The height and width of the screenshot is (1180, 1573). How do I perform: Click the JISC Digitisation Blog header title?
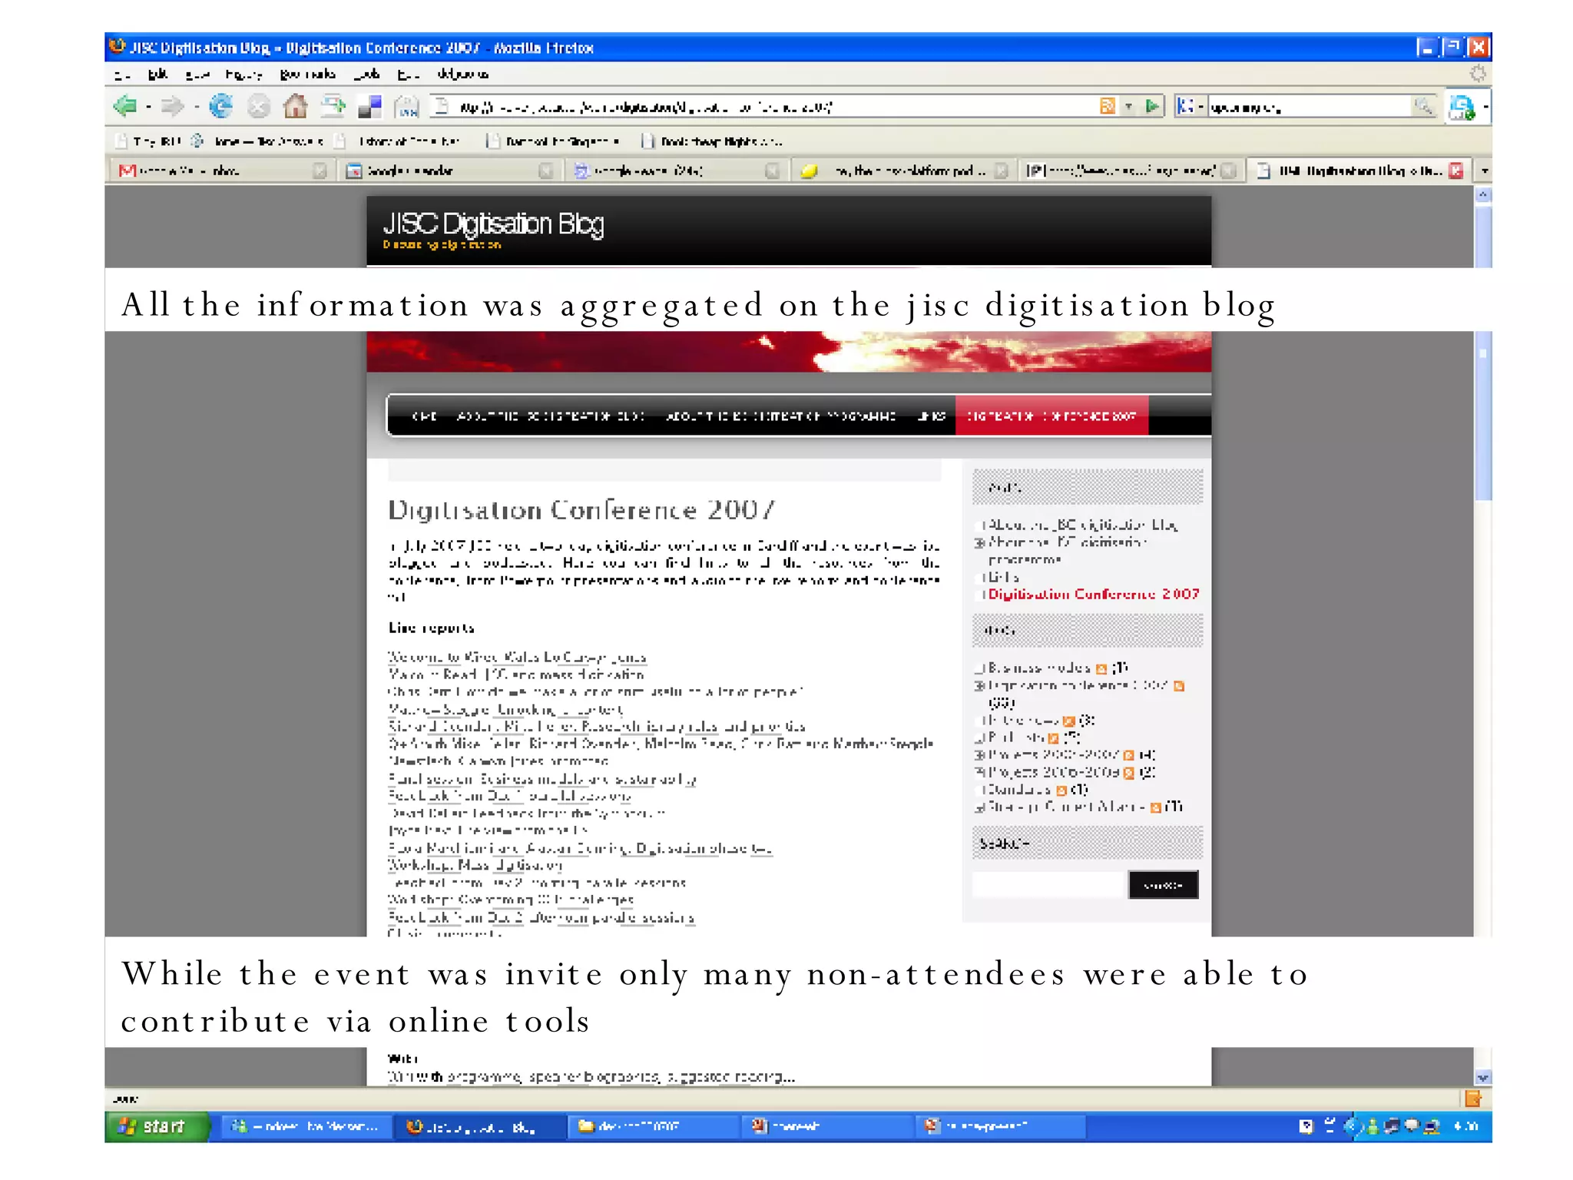[493, 224]
